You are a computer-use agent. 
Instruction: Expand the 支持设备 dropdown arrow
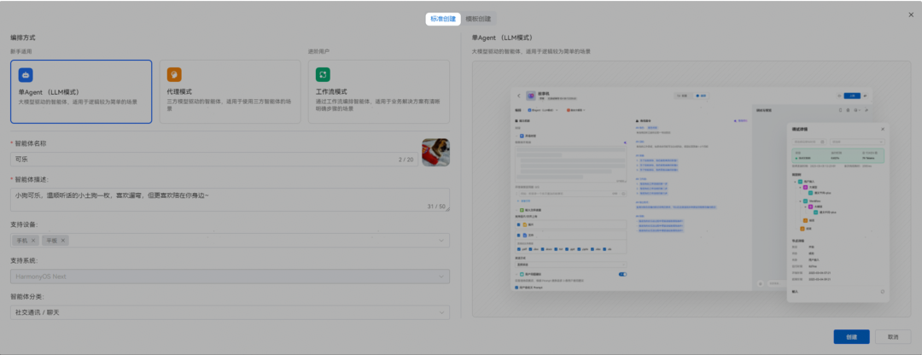(x=441, y=241)
